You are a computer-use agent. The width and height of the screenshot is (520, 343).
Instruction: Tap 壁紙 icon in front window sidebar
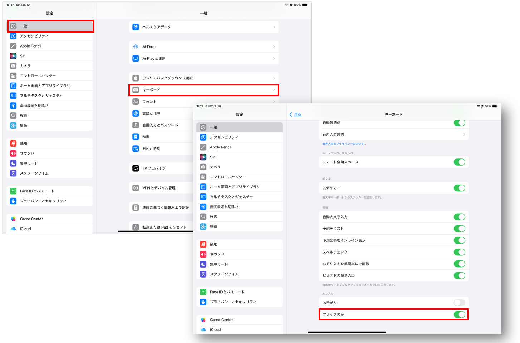click(203, 227)
